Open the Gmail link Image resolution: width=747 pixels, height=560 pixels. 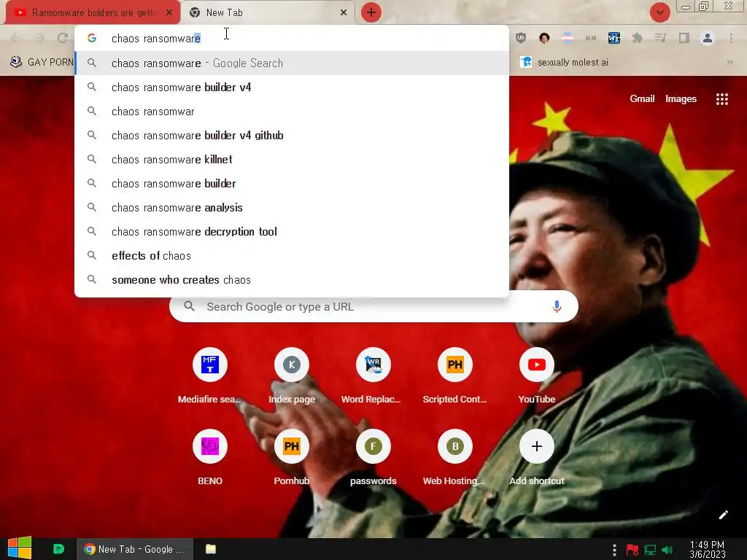click(x=642, y=98)
